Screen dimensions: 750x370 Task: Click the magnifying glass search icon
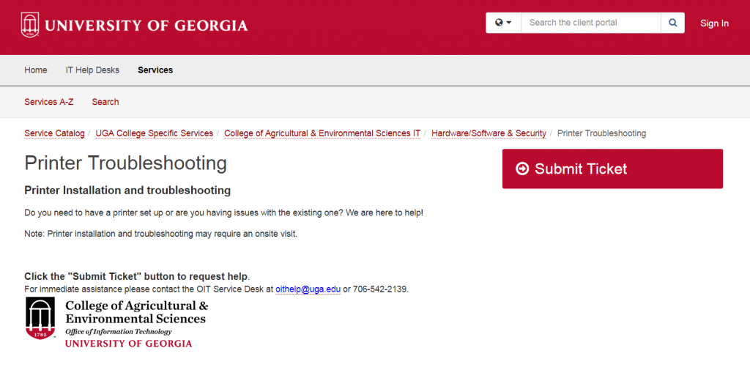tap(672, 23)
